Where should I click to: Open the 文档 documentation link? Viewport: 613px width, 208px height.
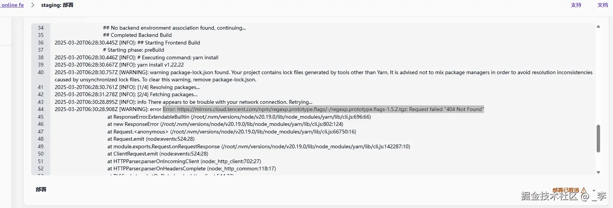pos(602,5)
